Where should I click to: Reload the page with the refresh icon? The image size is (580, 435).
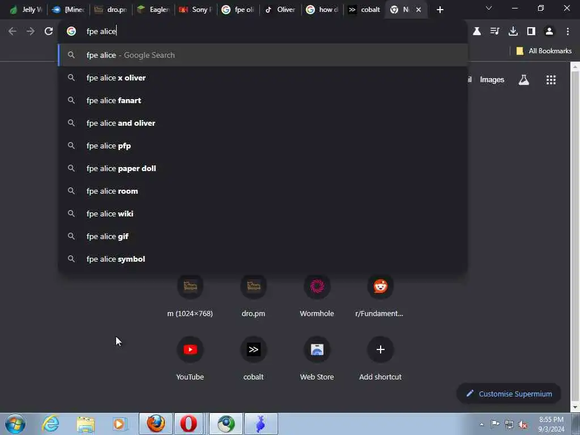pos(49,32)
